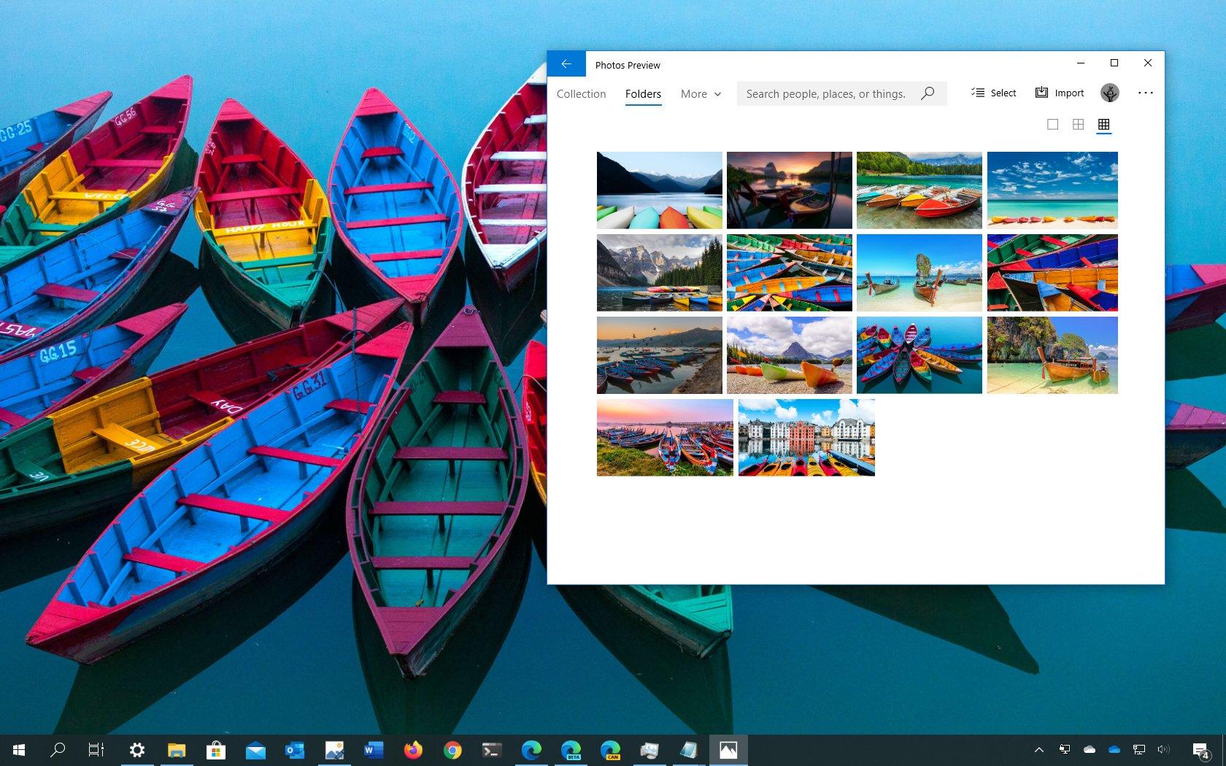Expand hidden icons in system tray
Viewport: 1226px width, 766px height.
point(1039,749)
